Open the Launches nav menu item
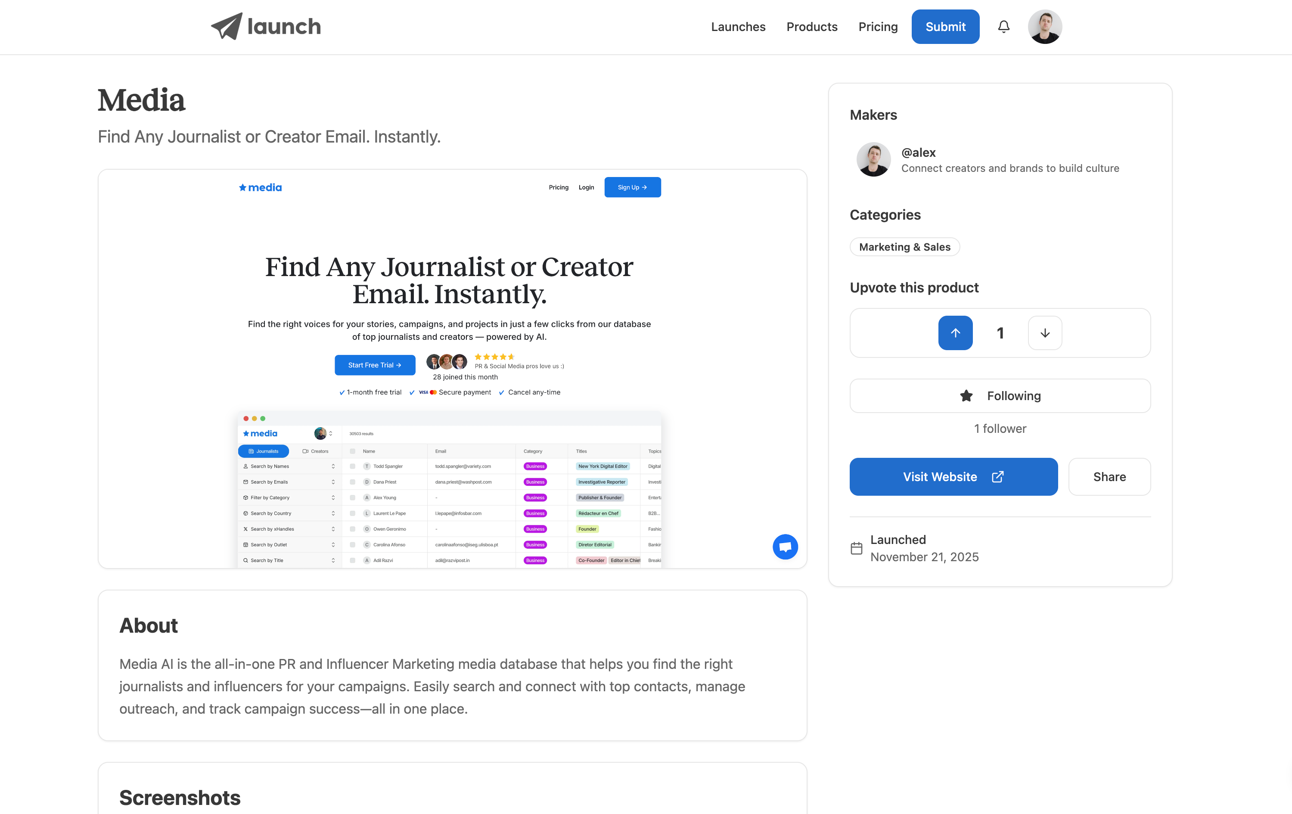 (738, 27)
